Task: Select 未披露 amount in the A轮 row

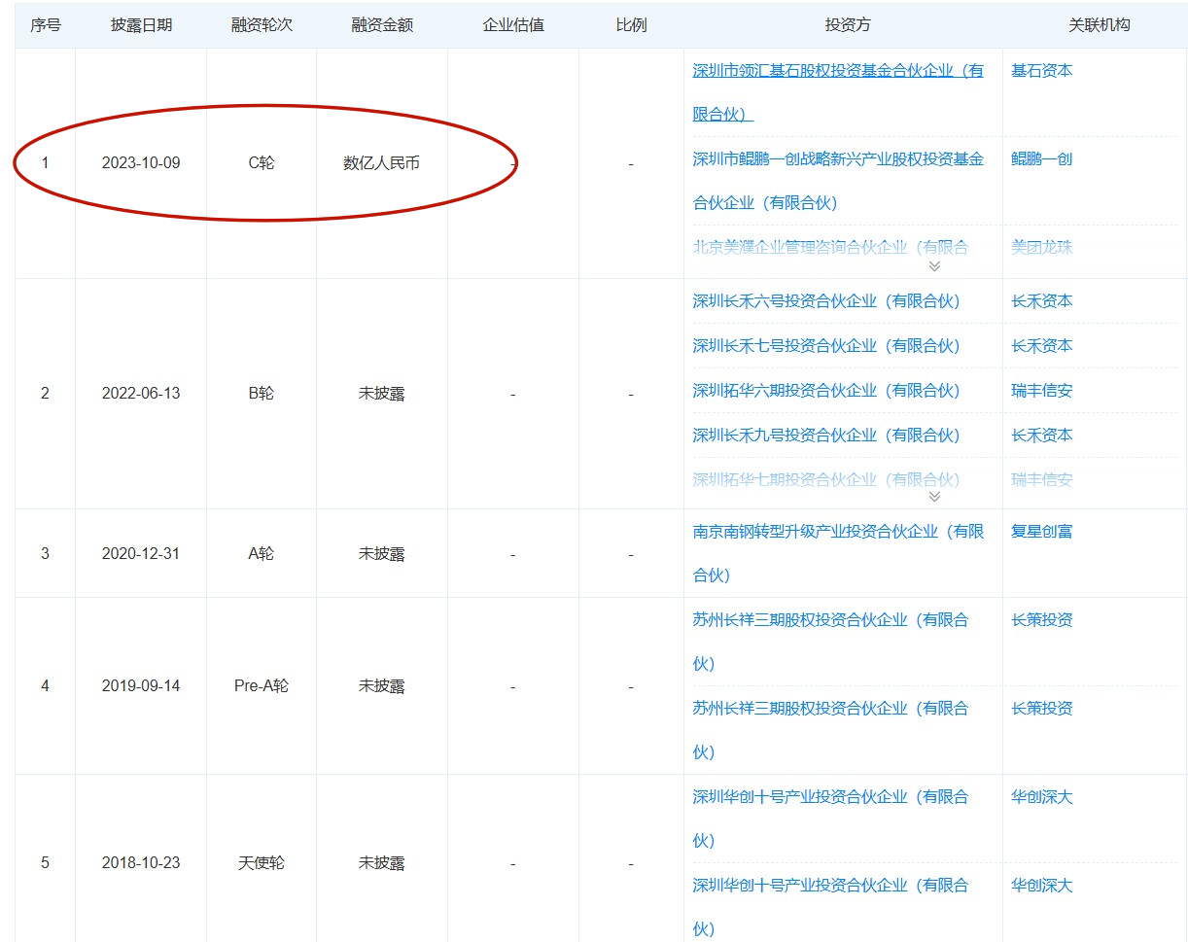Action: [382, 554]
